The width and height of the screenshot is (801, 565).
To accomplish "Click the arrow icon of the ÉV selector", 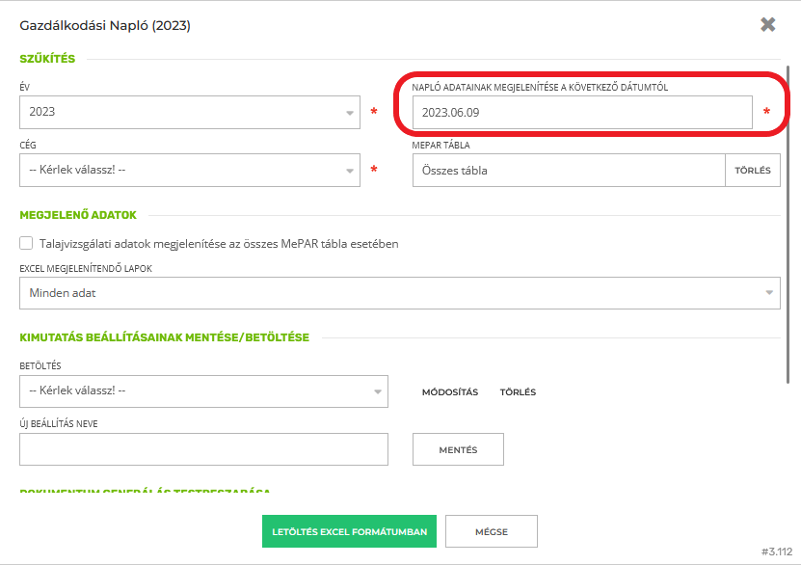I will (x=350, y=113).
